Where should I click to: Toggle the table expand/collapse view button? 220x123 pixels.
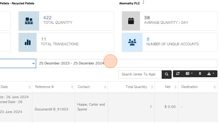[x=200, y=74]
